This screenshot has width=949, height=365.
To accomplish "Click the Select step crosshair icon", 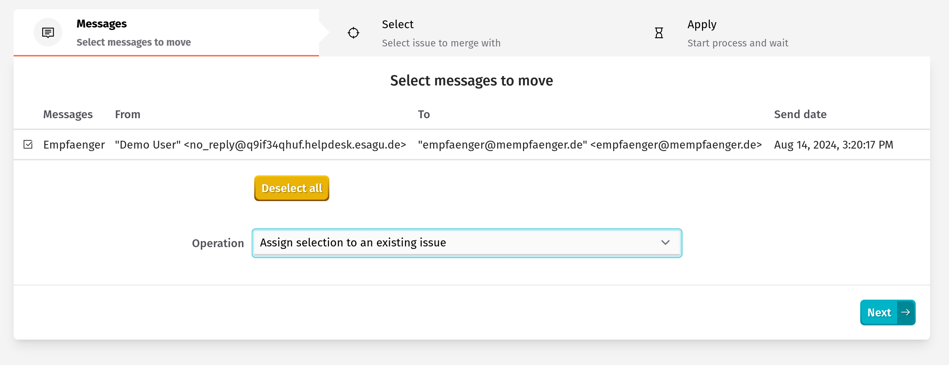I will 353,33.
